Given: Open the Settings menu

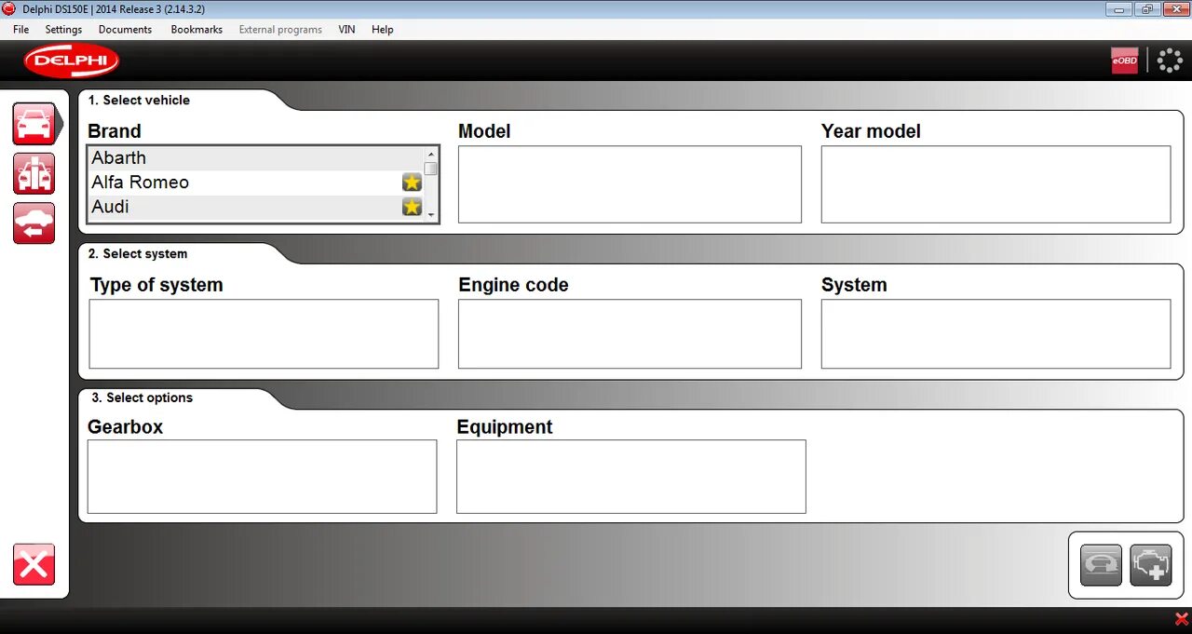Looking at the screenshot, I should tap(63, 30).
